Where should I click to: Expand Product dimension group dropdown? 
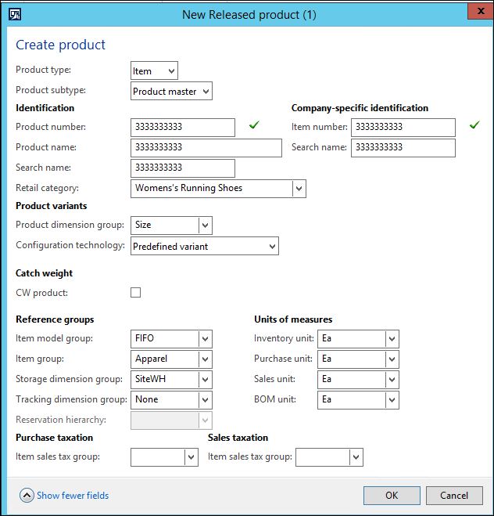[205, 226]
